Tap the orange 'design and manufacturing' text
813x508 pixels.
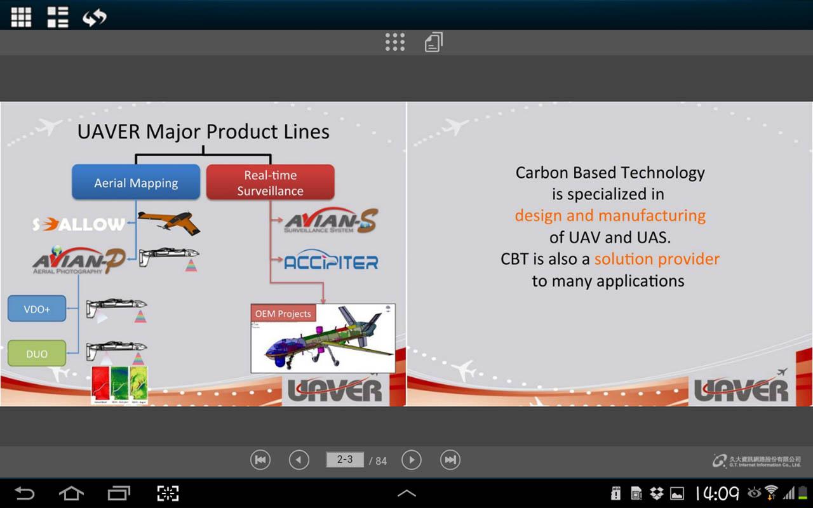pos(610,215)
